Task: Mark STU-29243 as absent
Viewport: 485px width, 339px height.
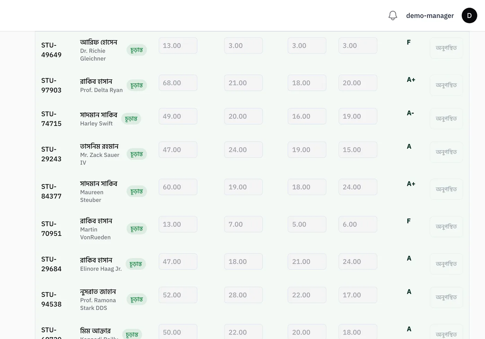Action: point(446,152)
